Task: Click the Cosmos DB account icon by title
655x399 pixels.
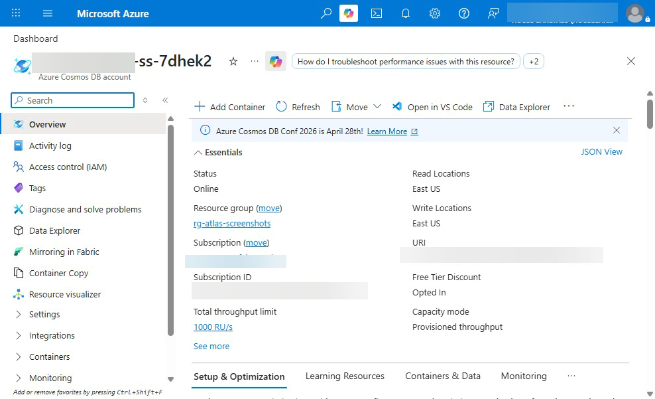Action: [22, 66]
